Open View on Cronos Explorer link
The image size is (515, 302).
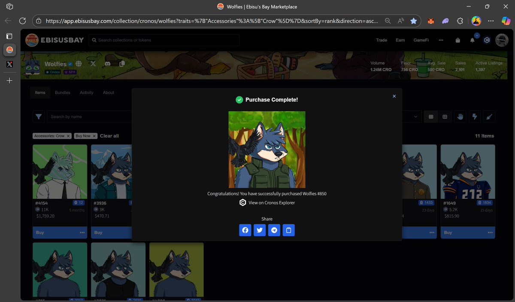tap(270, 203)
